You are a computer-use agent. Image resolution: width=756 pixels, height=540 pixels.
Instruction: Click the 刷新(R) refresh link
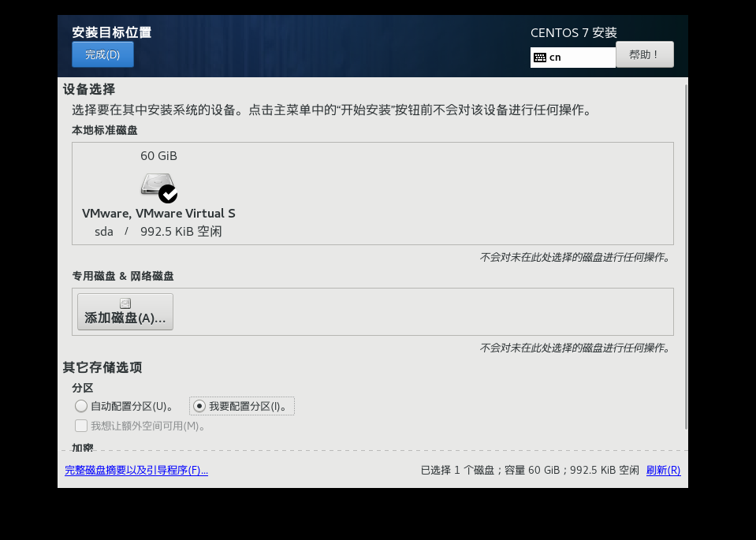(664, 470)
